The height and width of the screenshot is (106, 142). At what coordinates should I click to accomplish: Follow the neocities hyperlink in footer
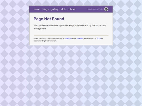[68, 38]
